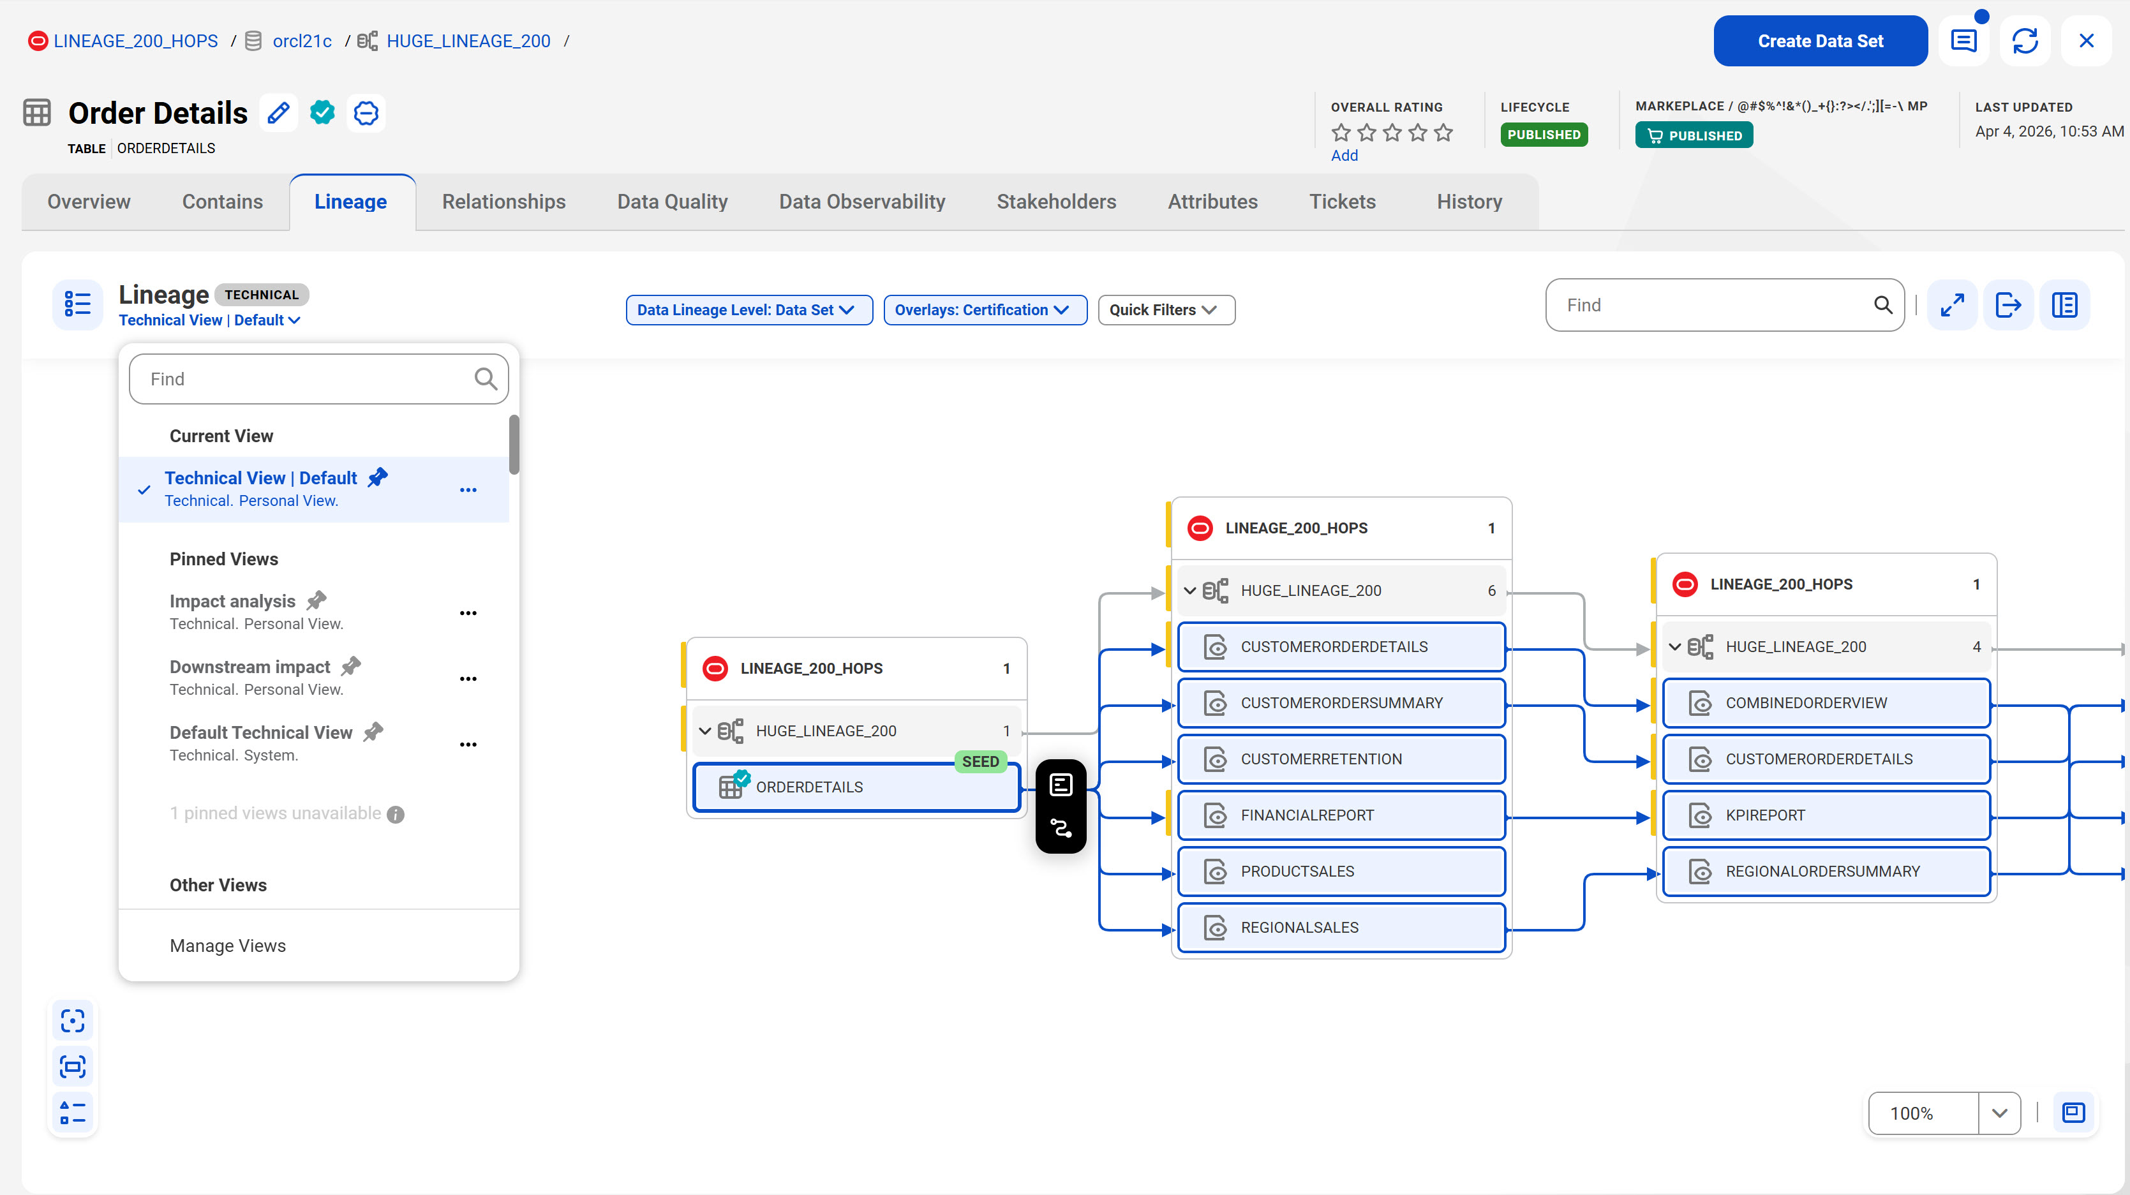This screenshot has height=1195, width=2130.
Task: Open the History tab
Action: 1470,202
